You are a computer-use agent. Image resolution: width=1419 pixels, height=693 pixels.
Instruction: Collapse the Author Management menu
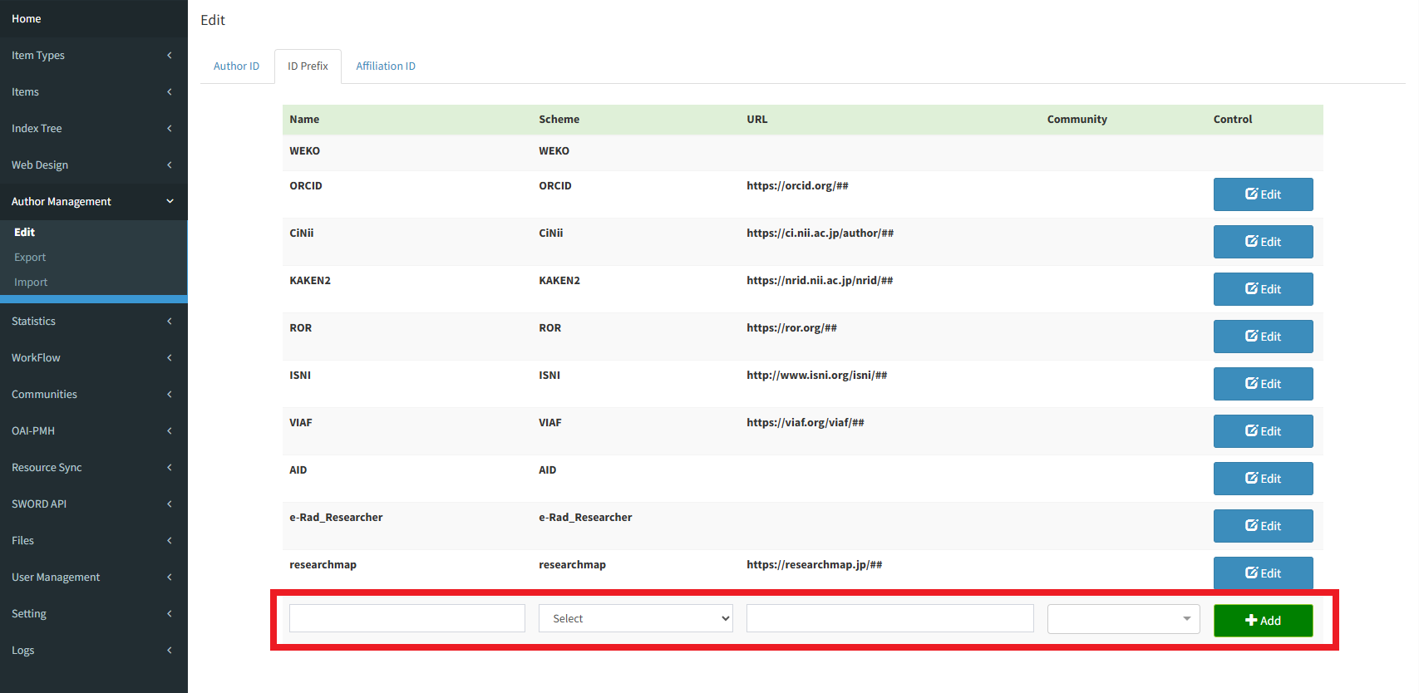click(93, 202)
